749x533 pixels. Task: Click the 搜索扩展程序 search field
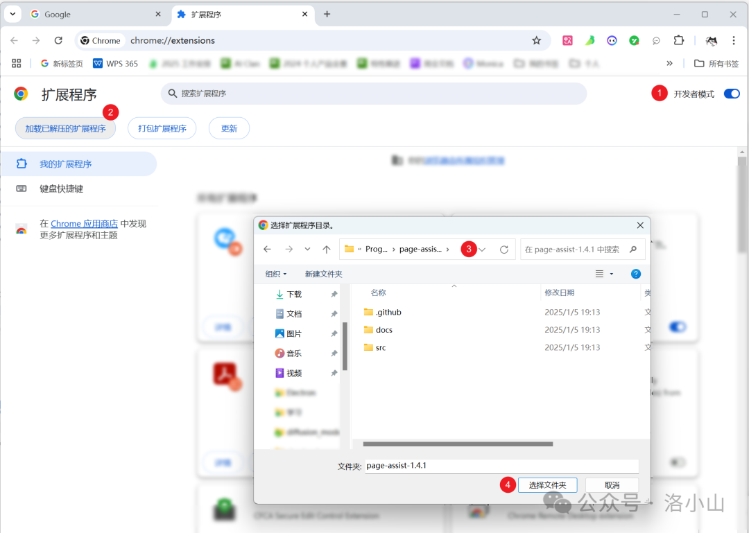[374, 94]
